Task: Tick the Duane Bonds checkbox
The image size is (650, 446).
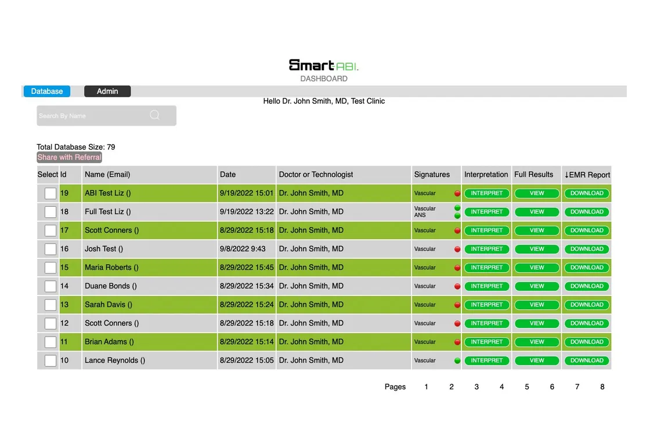Action: (x=50, y=286)
